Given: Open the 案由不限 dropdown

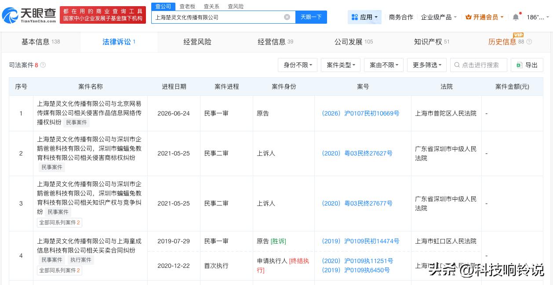Looking at the screenshot, I should tap(384, 65).
